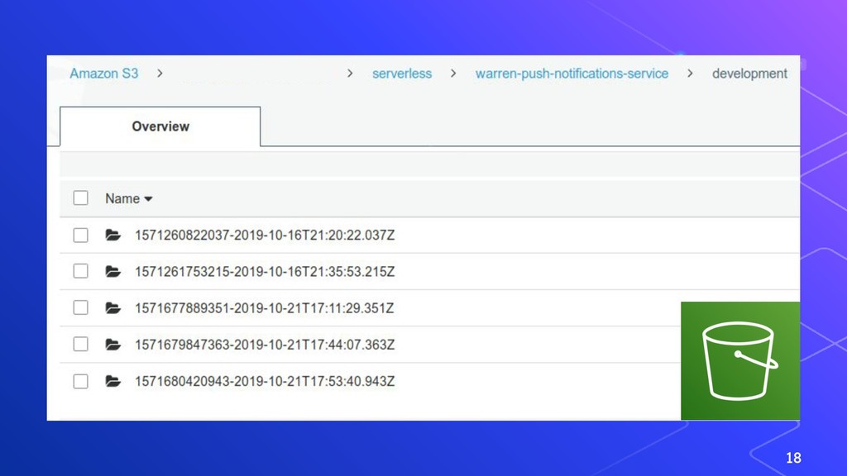Check the box for 1571261753215-2019-10-16T21:35:53.215Z

coord(80,271)
